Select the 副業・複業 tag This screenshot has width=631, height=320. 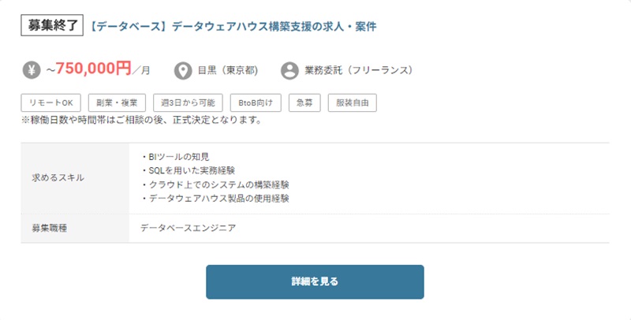pyautogui.click(x=117, y=102)
